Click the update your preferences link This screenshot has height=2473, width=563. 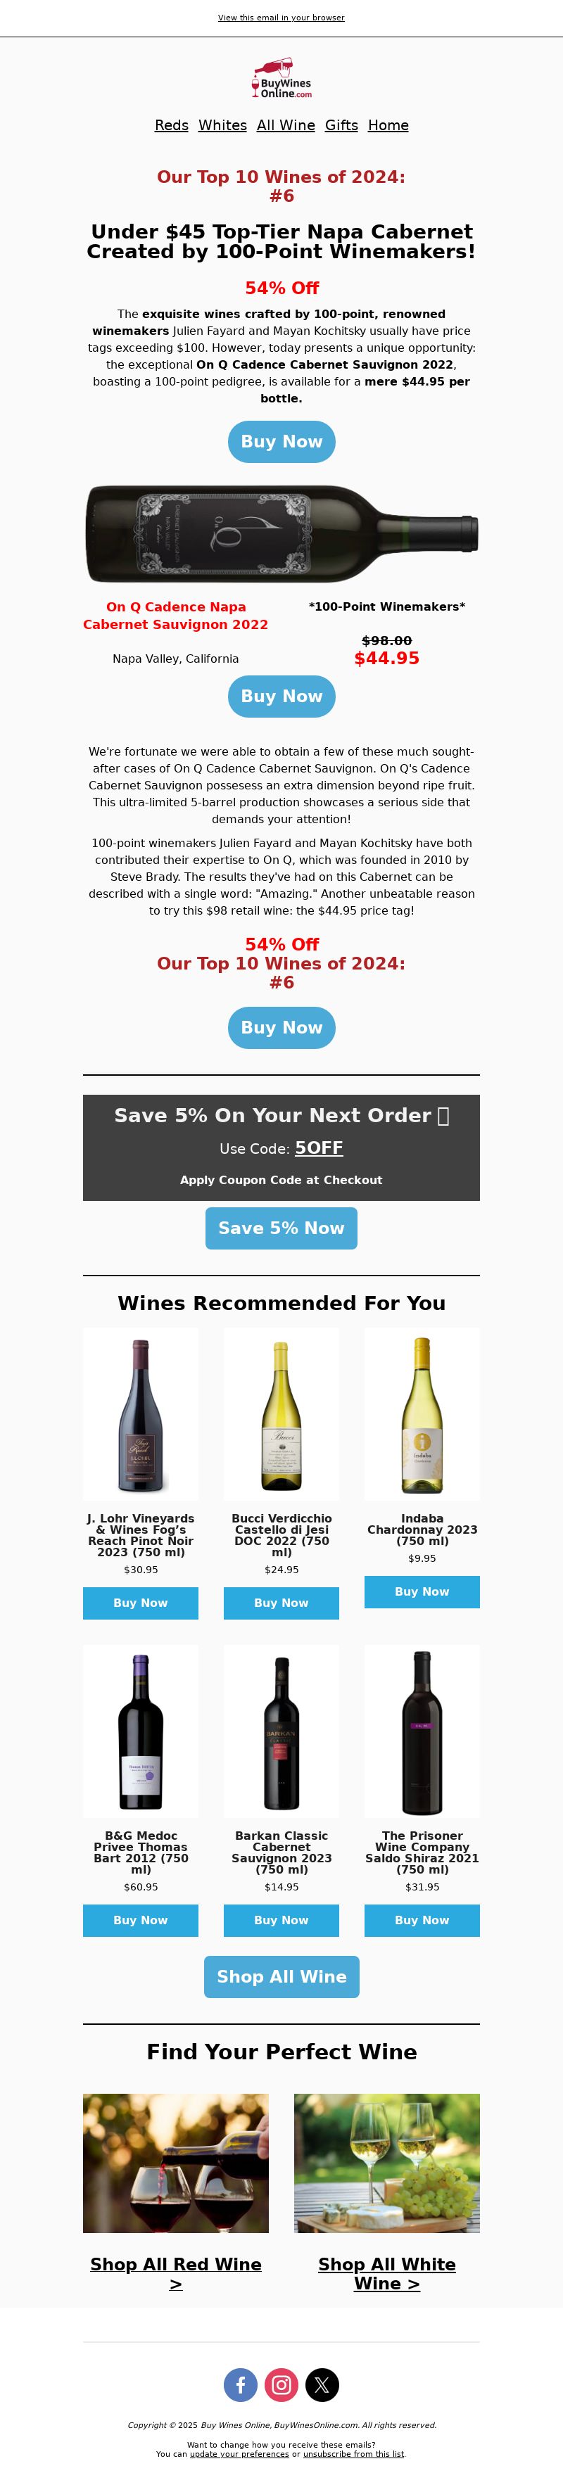pyautogui.click(x=239, y=2454)
